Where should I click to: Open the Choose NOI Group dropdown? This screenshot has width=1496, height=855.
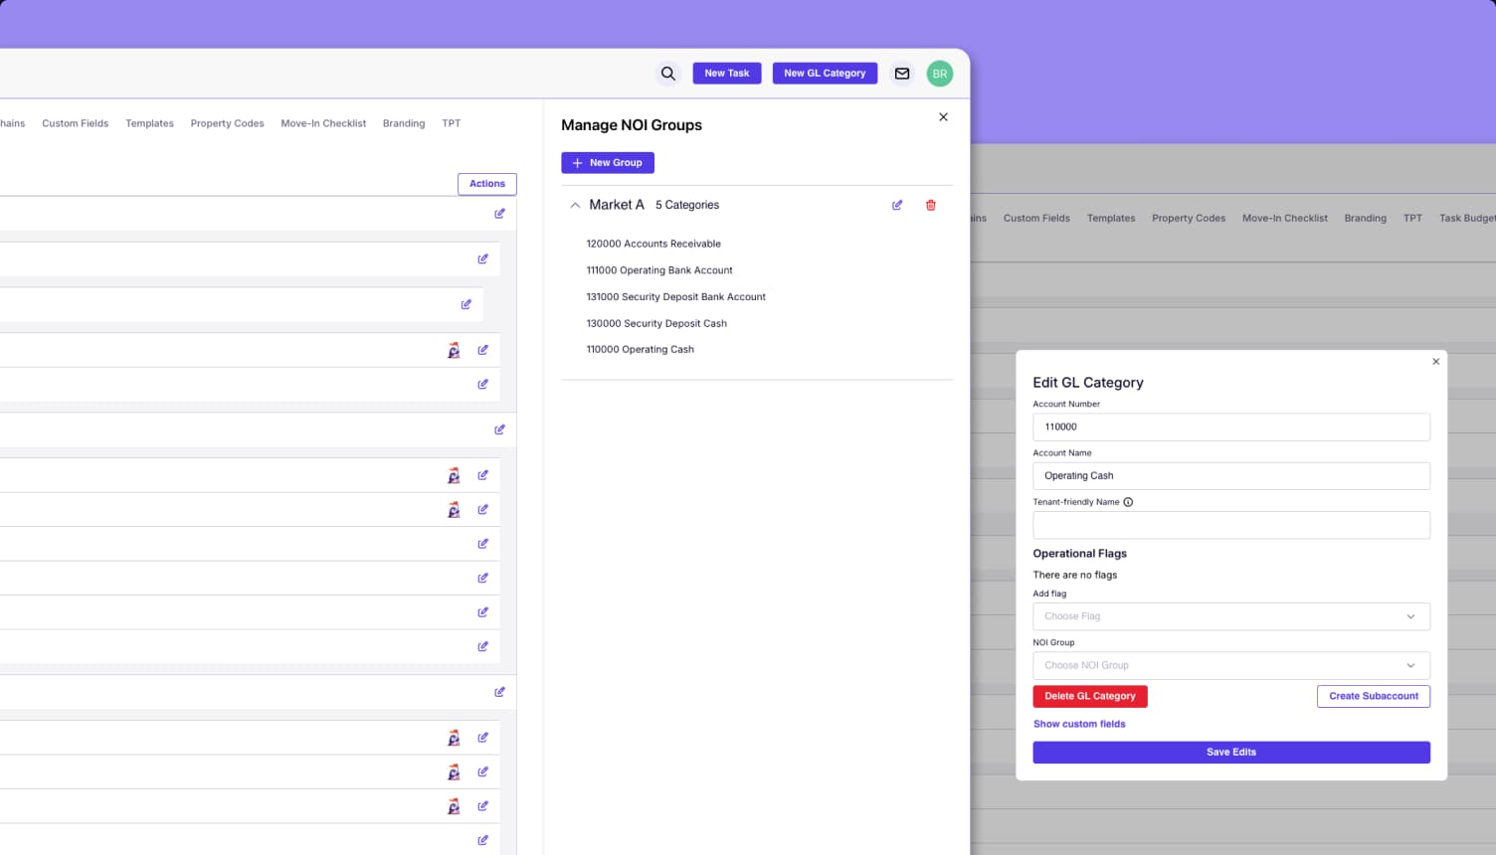tap(1230, 665)
